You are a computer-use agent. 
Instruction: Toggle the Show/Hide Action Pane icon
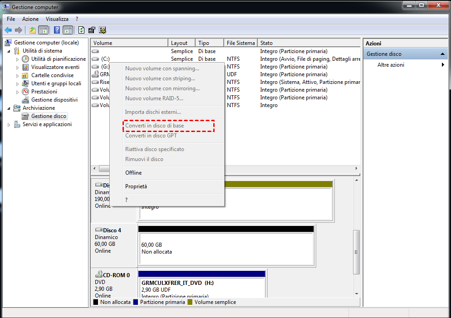[68, 30]
